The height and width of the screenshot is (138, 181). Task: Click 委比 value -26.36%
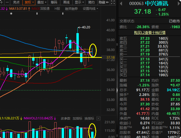click(143, 27)
